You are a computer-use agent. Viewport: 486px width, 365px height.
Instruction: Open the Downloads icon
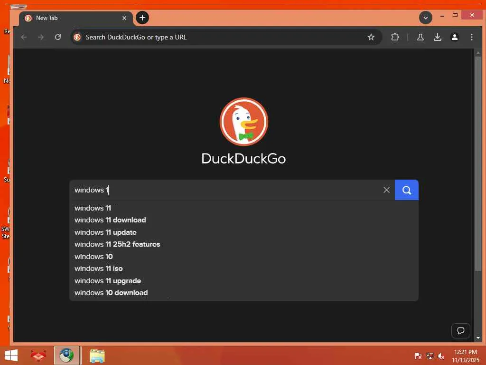point(437,37)
